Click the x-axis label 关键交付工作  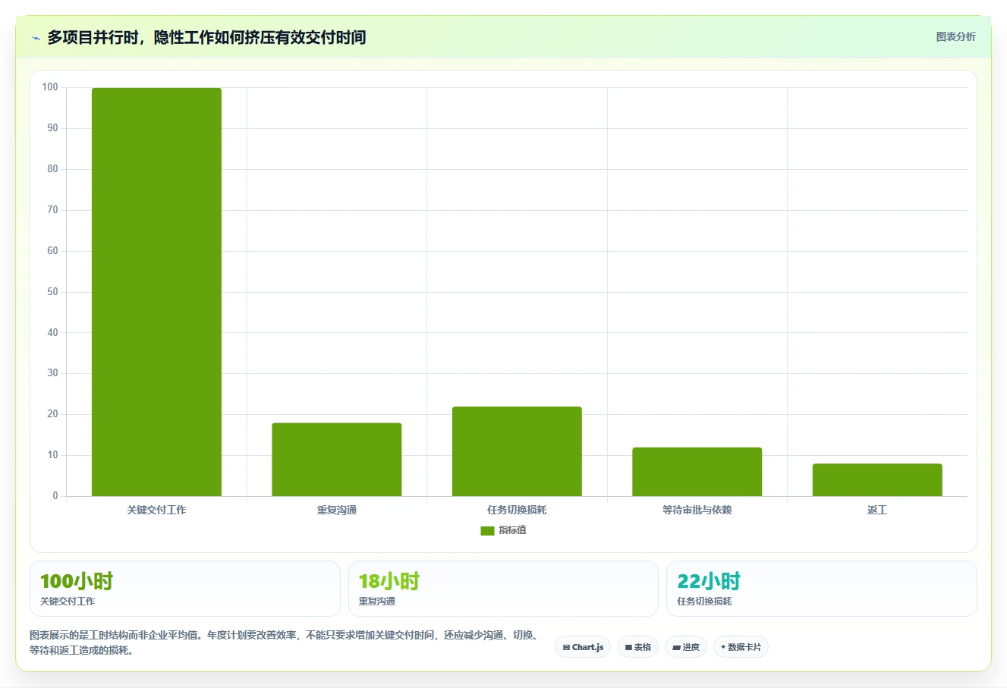156,510
